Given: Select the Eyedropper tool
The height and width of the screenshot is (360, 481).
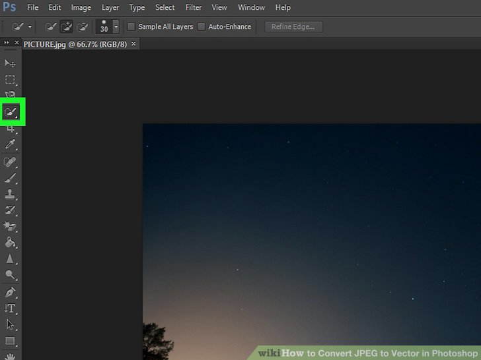Looking at the screenshot, I should point(10,144).
